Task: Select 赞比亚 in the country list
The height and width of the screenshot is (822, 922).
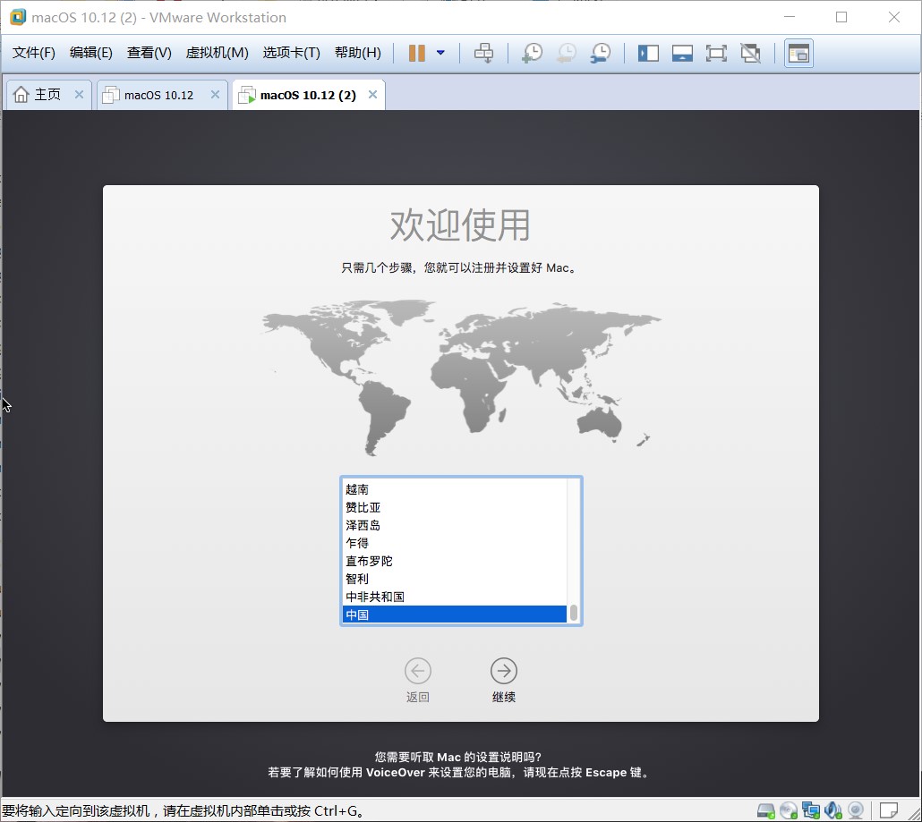Action: pos(455,507)
